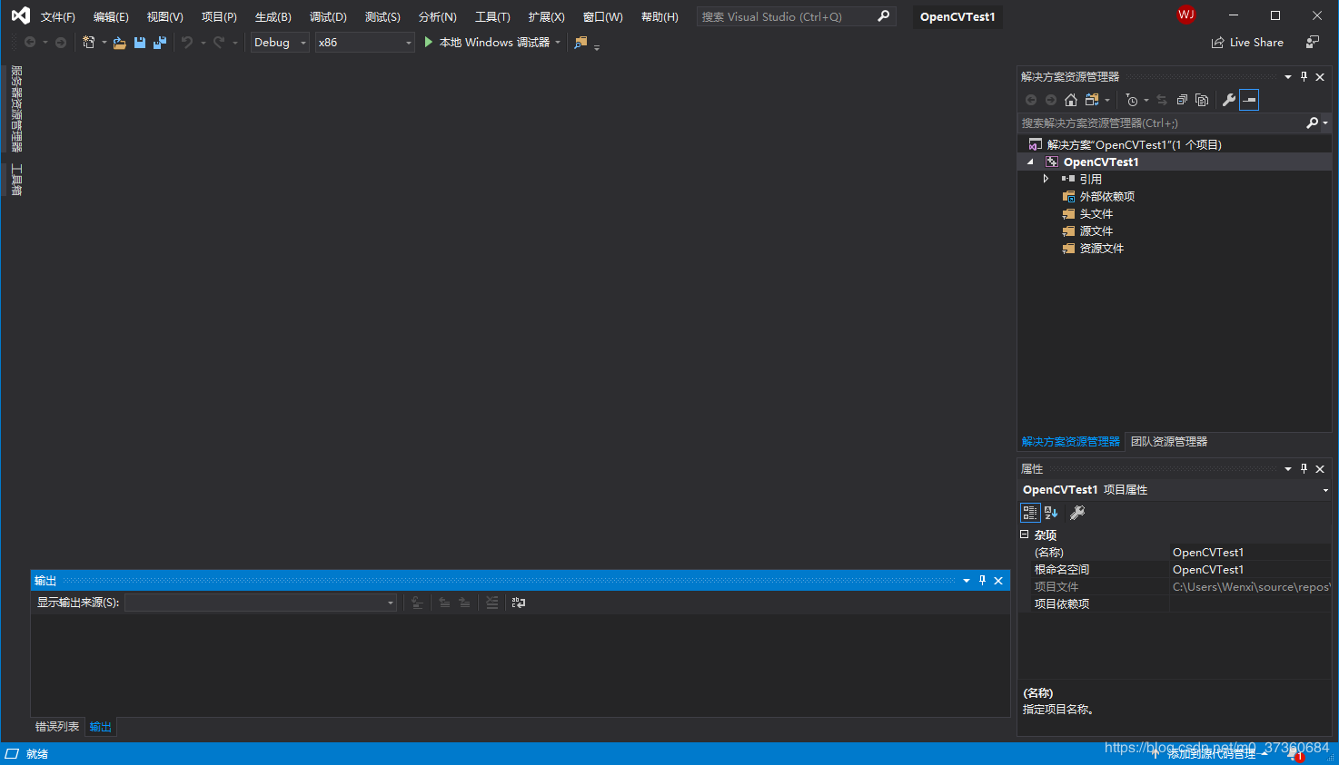Click the Live Share button
The height and width of the screenshot is (765, 1339).
coord(1247,43)
